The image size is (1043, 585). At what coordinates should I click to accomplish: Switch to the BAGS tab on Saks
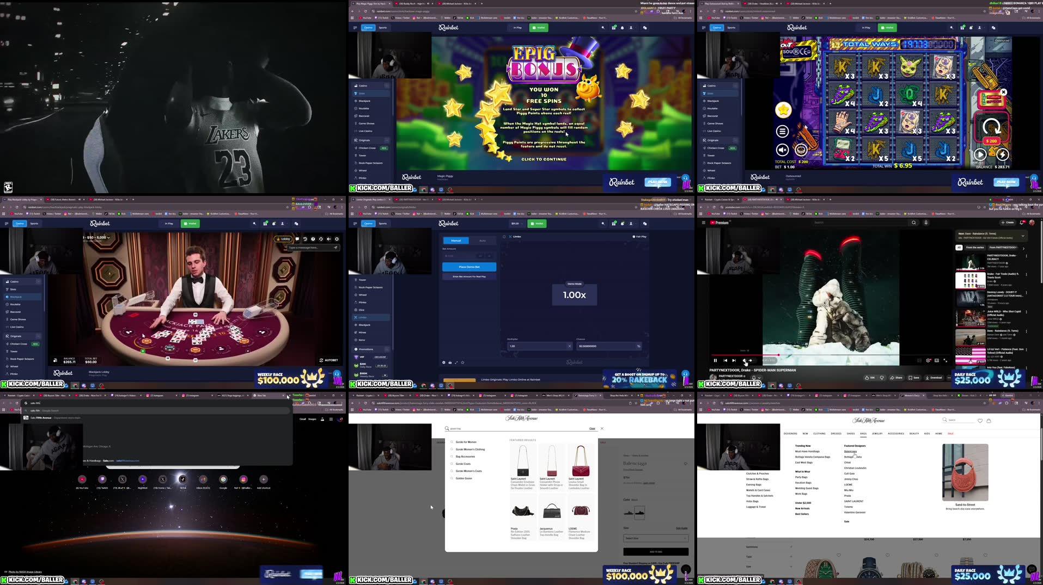coord(863,433)
